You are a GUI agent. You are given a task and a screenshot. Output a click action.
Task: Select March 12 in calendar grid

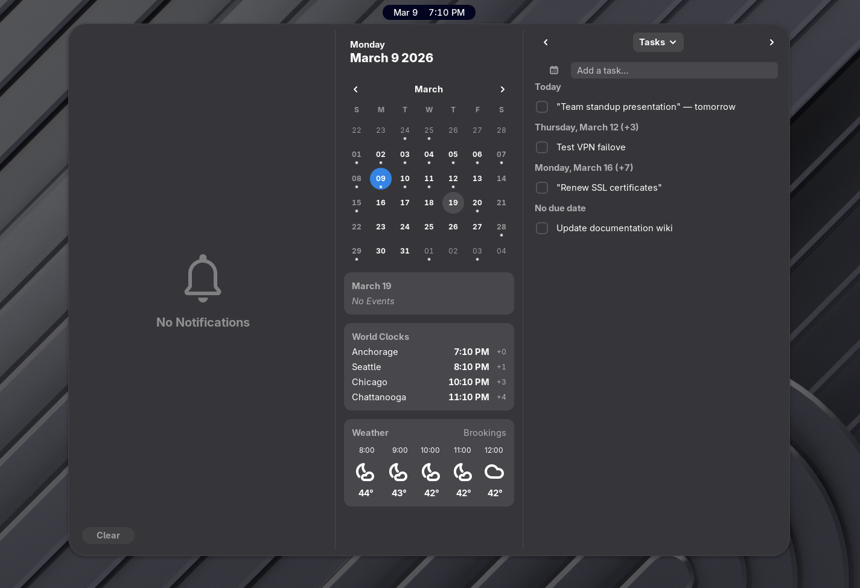(453, 179)
